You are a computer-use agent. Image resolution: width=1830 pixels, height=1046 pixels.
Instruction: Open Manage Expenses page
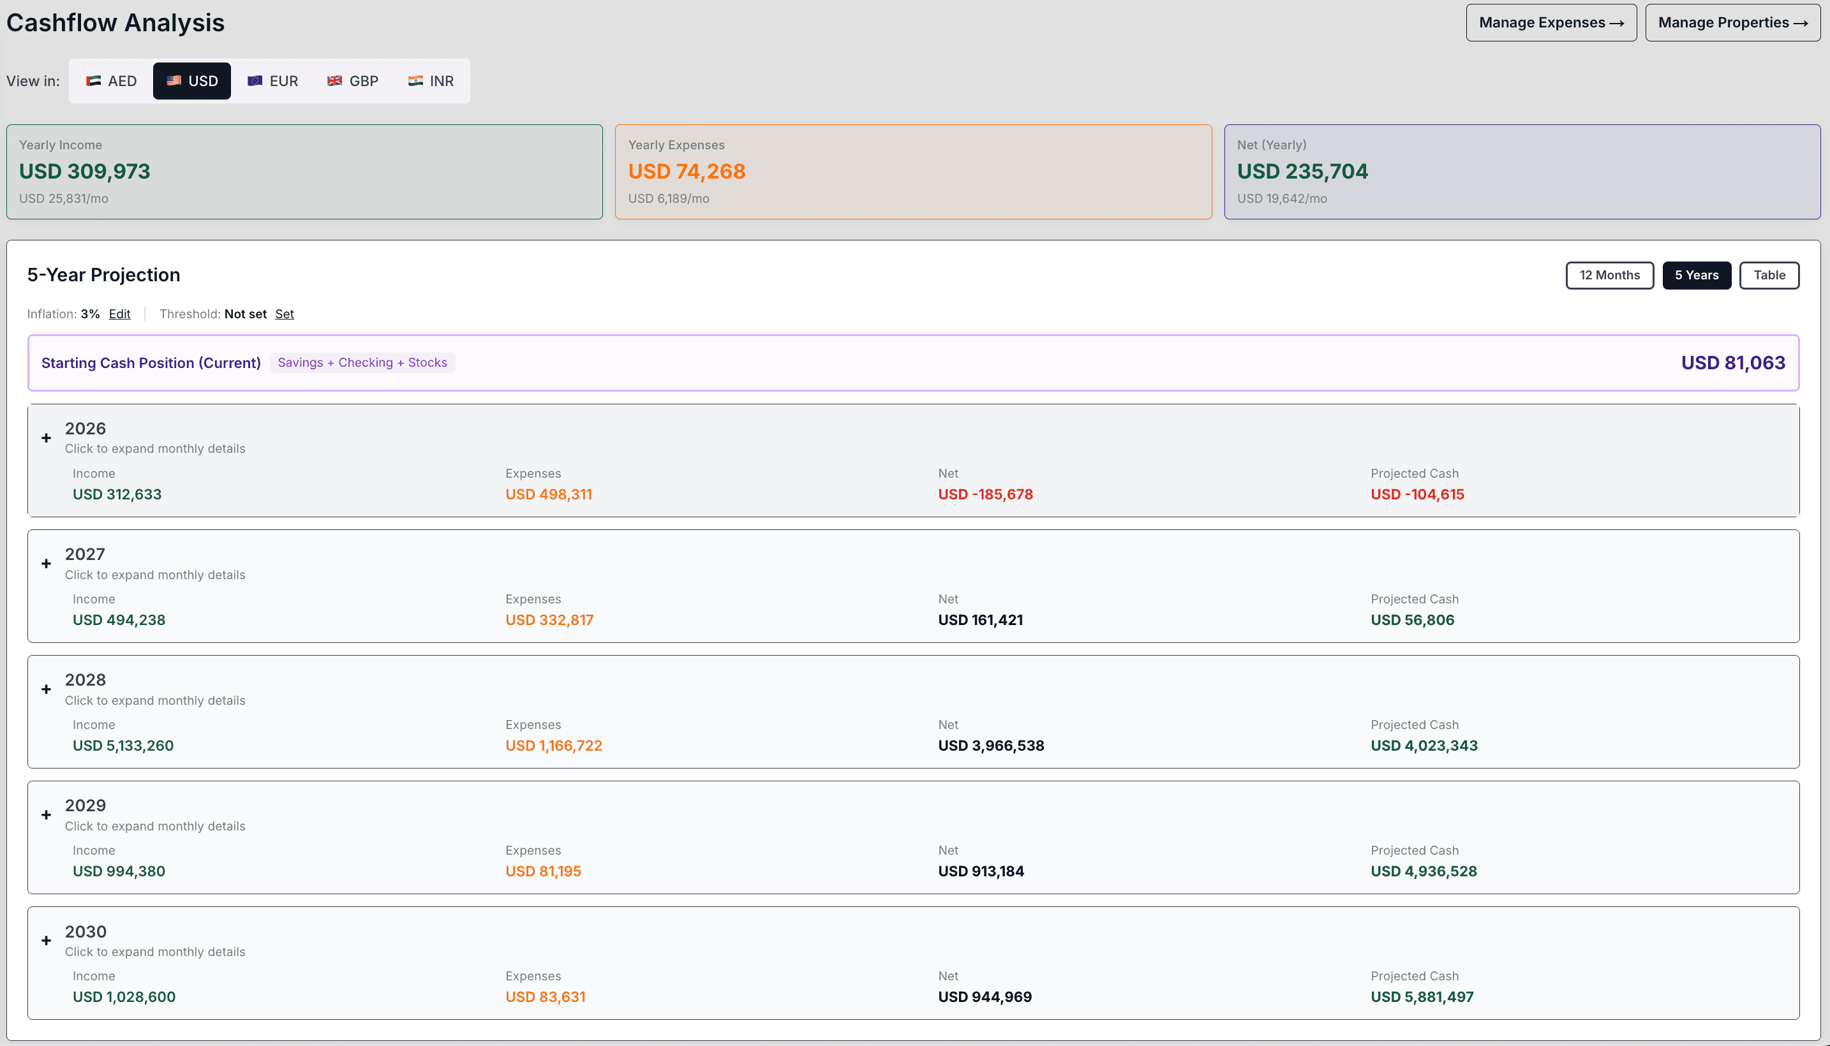tap(1551, 23)
